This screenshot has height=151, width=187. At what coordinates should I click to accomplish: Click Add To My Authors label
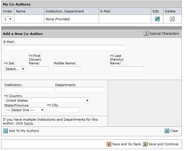pos(24,131)
